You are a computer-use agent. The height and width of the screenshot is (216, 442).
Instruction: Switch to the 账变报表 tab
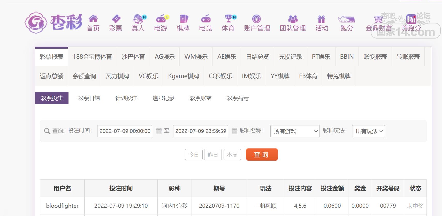tap(375, 57)
